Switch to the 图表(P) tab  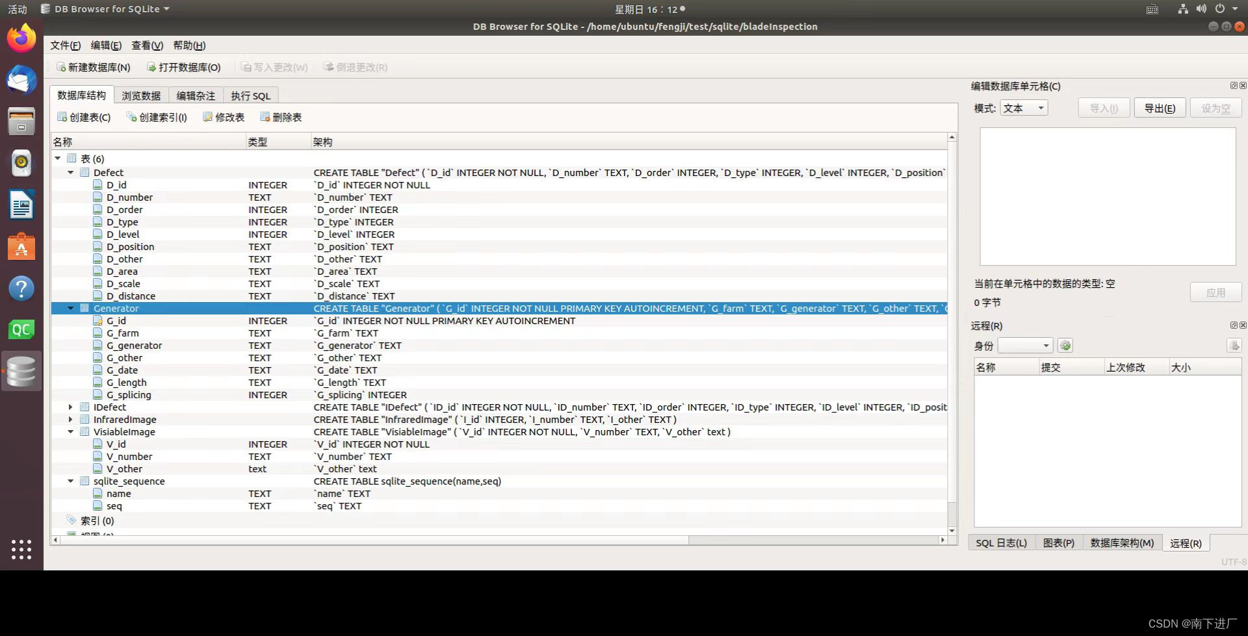click(x=1058, y=542)
